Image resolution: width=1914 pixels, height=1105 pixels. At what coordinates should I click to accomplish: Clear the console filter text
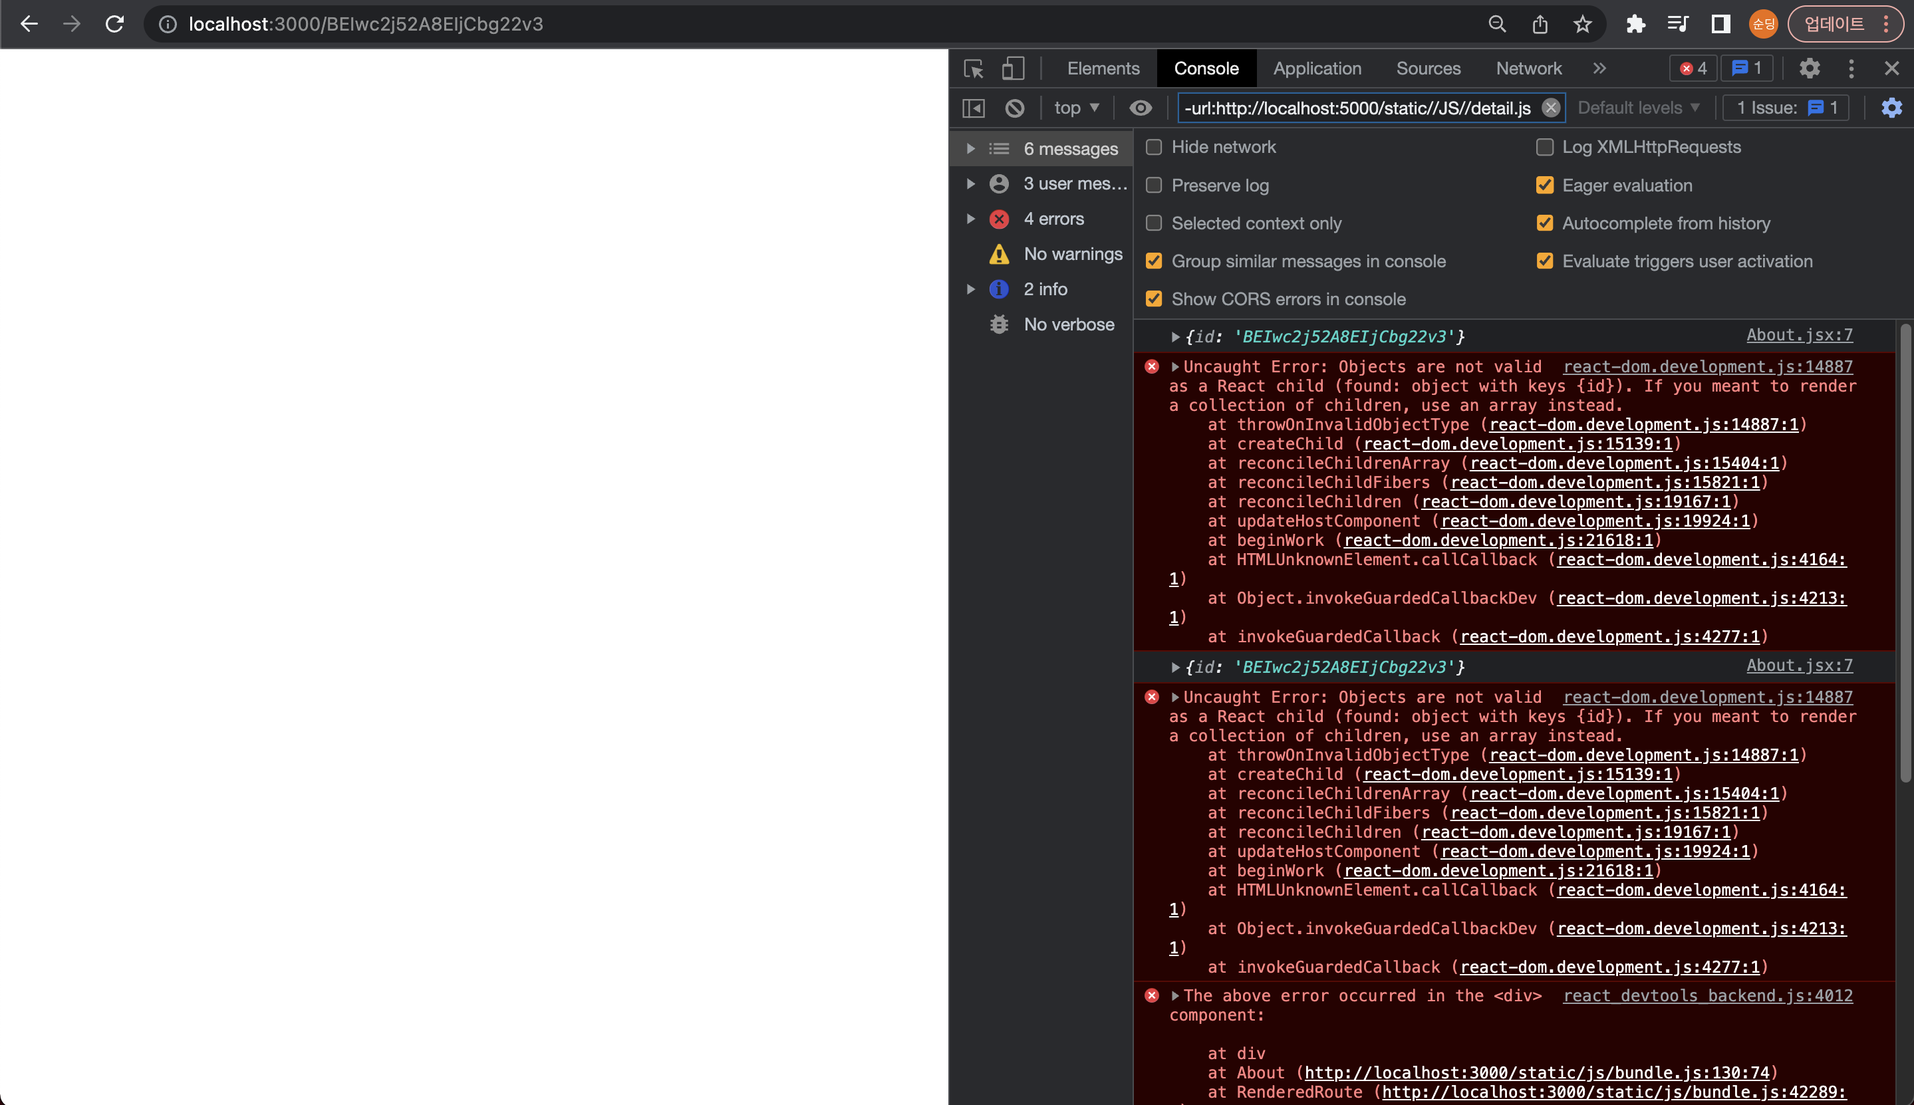(x=1550, y=108)
